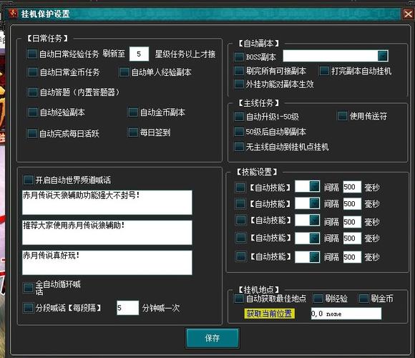Enable 每日签到 checkbox
Screen dimensions: 415x358
point(133,132)
